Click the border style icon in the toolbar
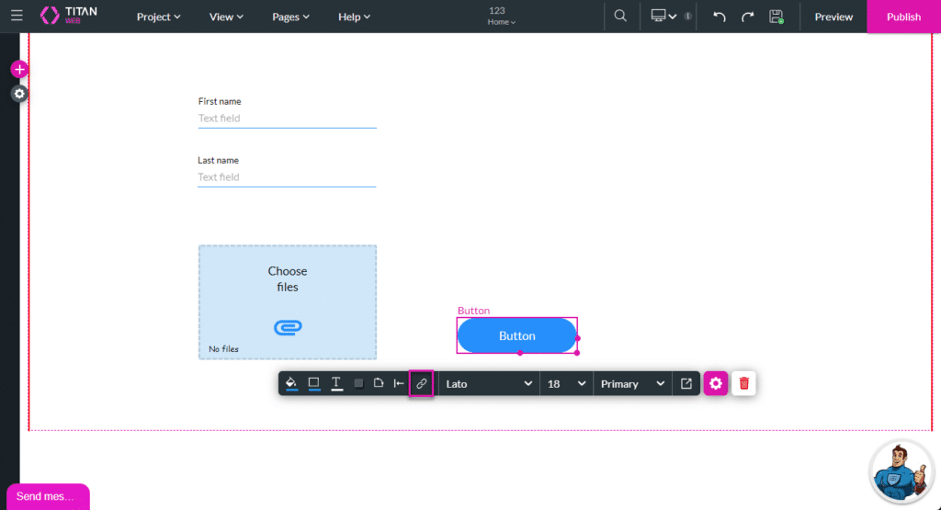Screen dimensions: 941x510 click(313, 383)
